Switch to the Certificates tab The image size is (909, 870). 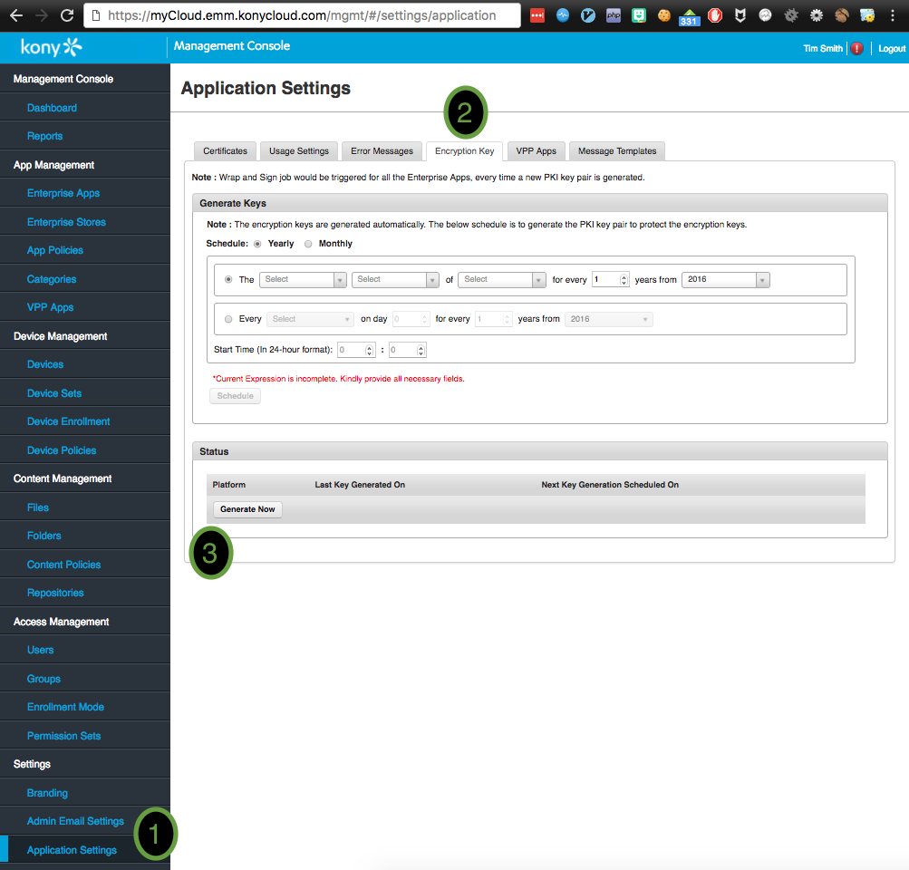(x=225, y=151)
